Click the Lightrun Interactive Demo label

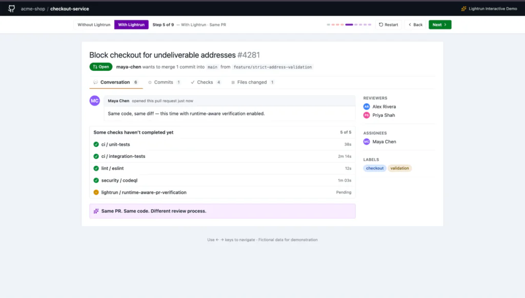(x=493, y=9)
